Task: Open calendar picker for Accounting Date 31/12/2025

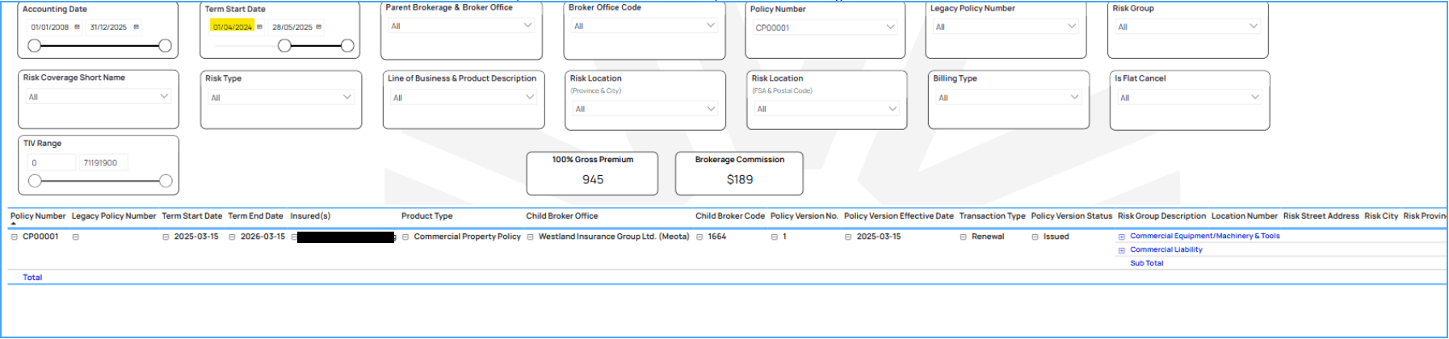Action: 136,27
